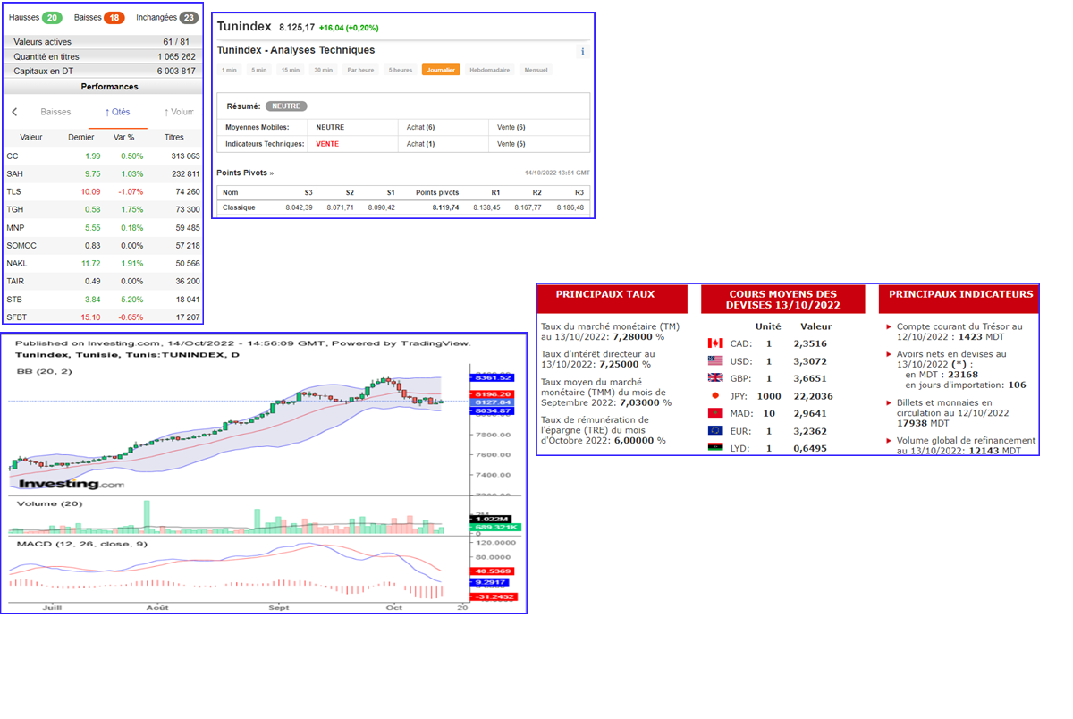The width and height of the screenshot is (1073, 719).
Task: Click the Japanese flag icon beside JPY
Action: pyautogui.click(x=714, y=395)
